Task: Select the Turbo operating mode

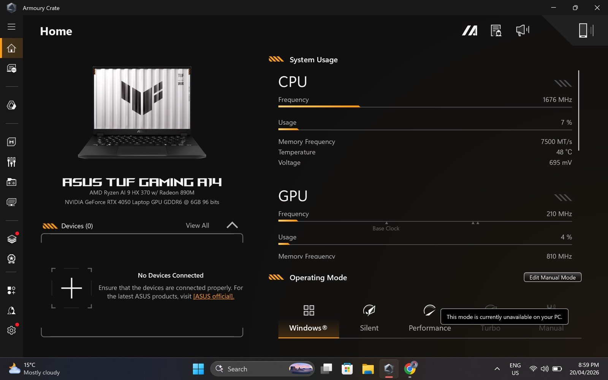Action: click(490, 328)
